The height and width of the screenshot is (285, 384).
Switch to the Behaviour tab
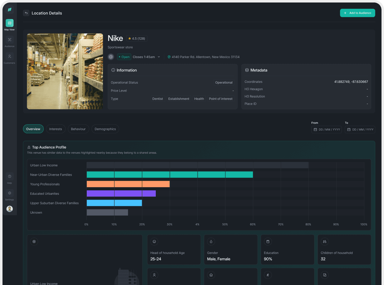78,129
